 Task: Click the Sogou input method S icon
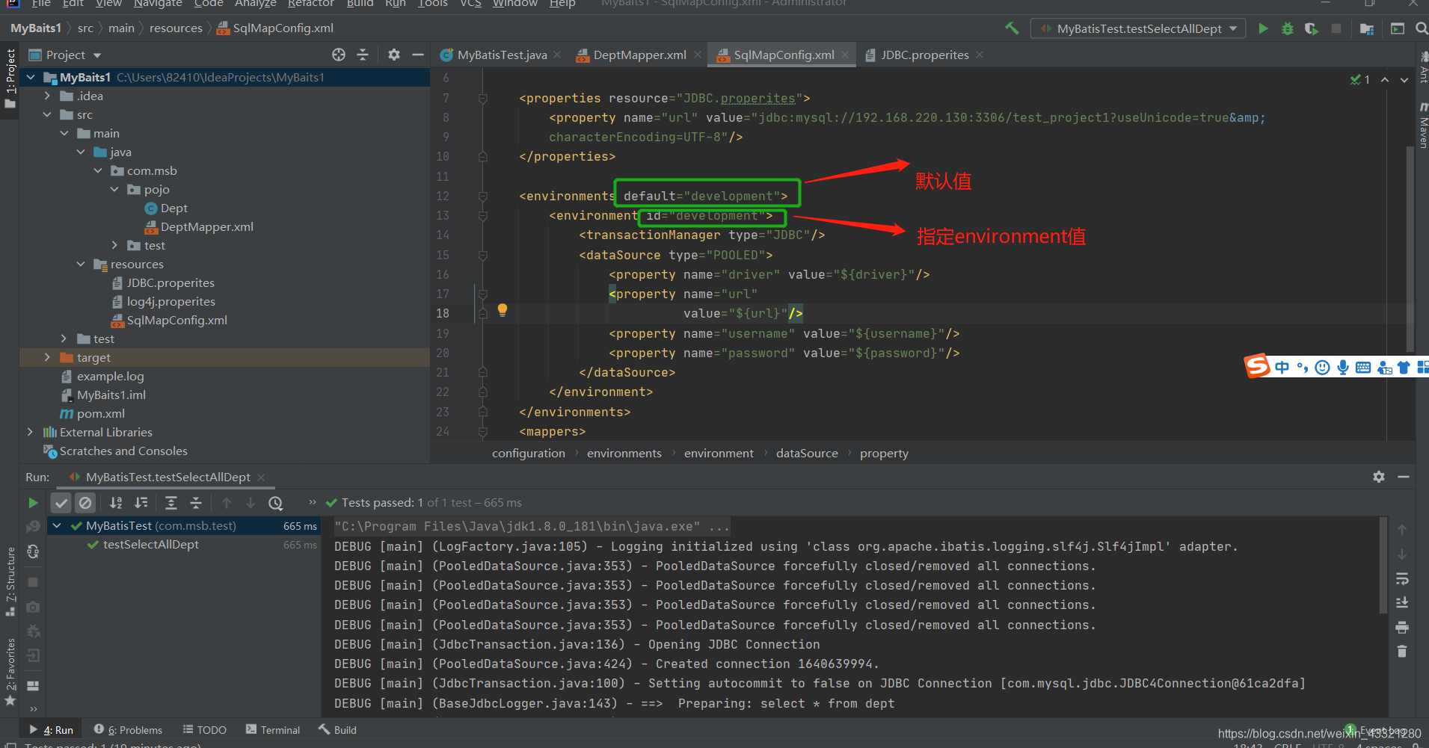point(1257,366)
